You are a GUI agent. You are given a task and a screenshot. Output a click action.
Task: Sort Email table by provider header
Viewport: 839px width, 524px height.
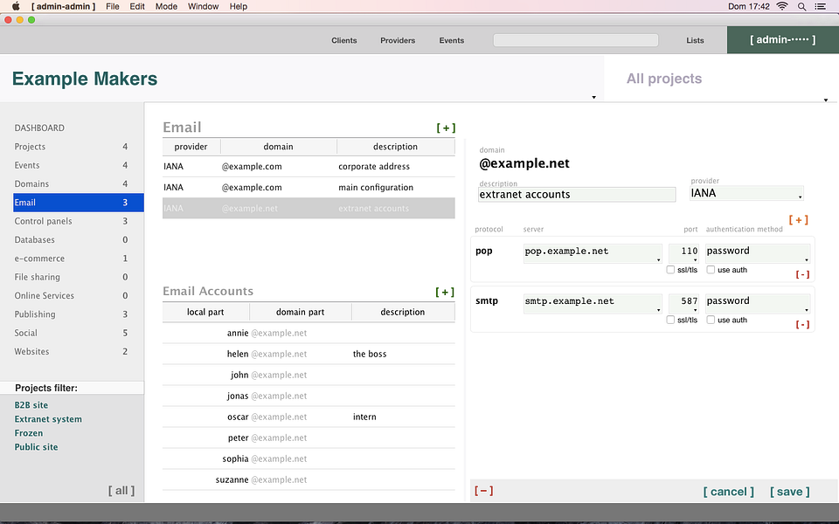(191, 147)
